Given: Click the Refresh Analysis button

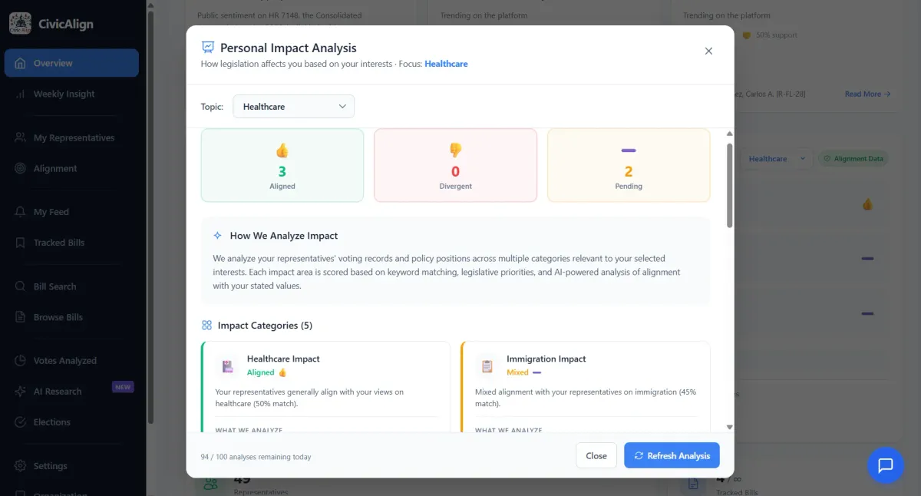Looking at the screenshot, I should 672,455.
